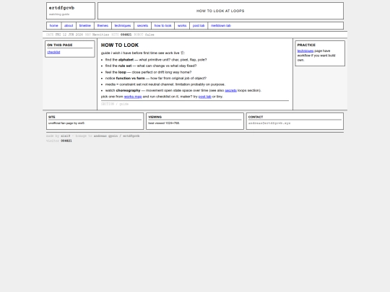Go to the about page

pos(69,25)
